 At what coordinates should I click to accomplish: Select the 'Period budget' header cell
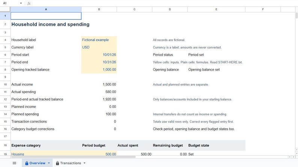click(x=99, y=145)
